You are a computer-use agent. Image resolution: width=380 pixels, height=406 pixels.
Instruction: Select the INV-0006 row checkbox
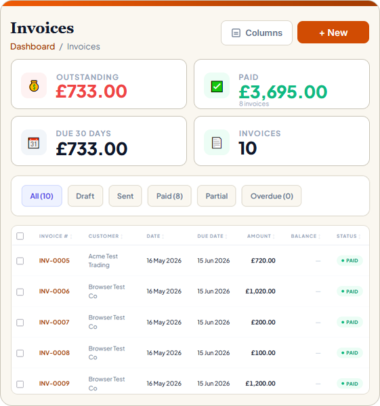[x=20, y=292]
